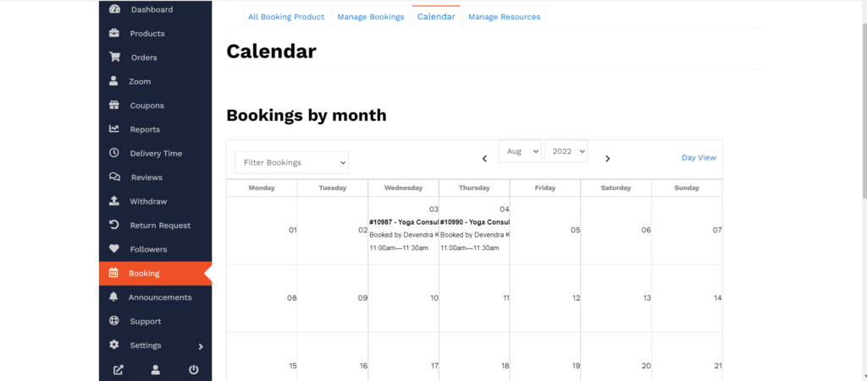
Task: Go to next month with right arrow
Action: 607,159
